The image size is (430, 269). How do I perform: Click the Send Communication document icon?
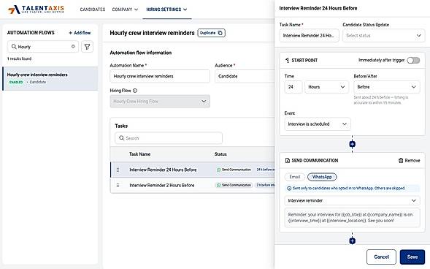point(288,160)
